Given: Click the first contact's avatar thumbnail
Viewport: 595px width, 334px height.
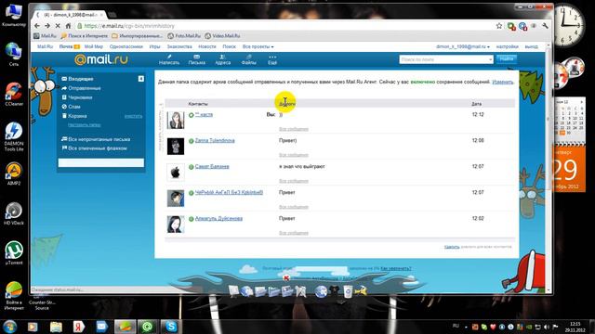Looking at the screenshot, I should [176, 120].
